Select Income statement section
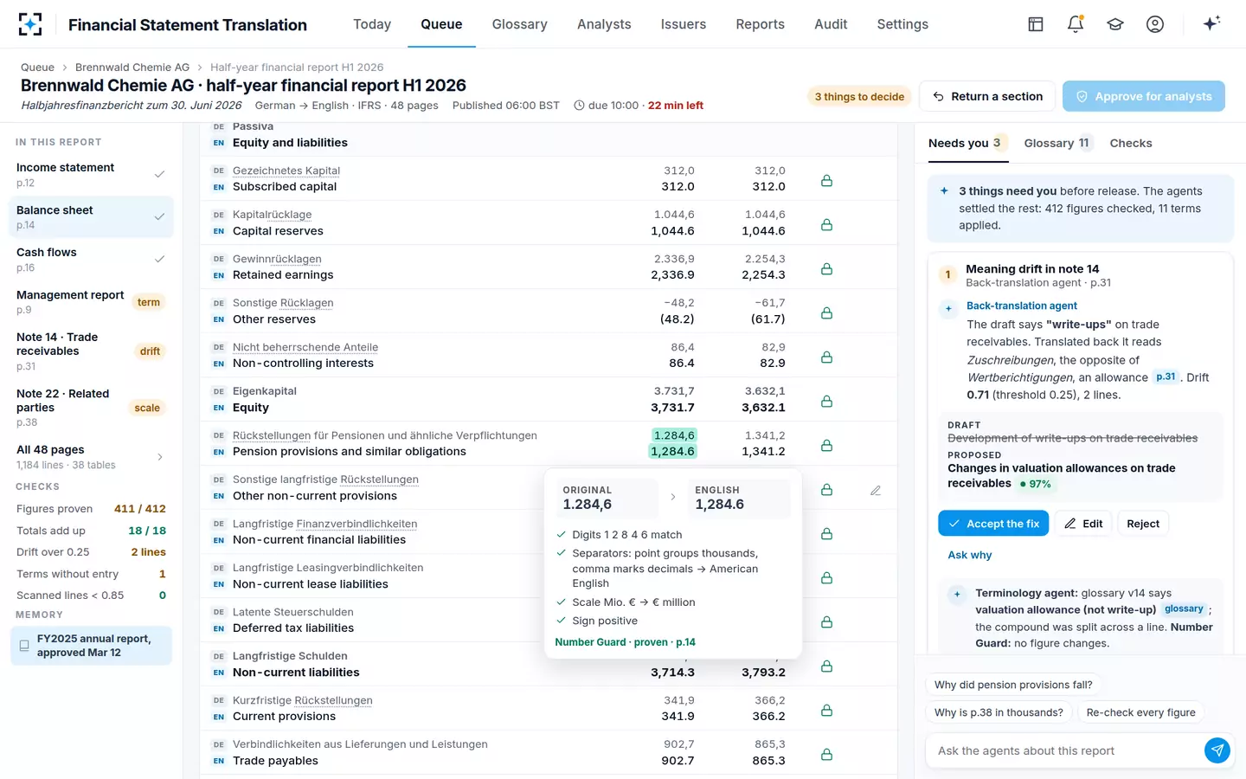Viewport: 1246px width, 779px height. pos(91,174)
